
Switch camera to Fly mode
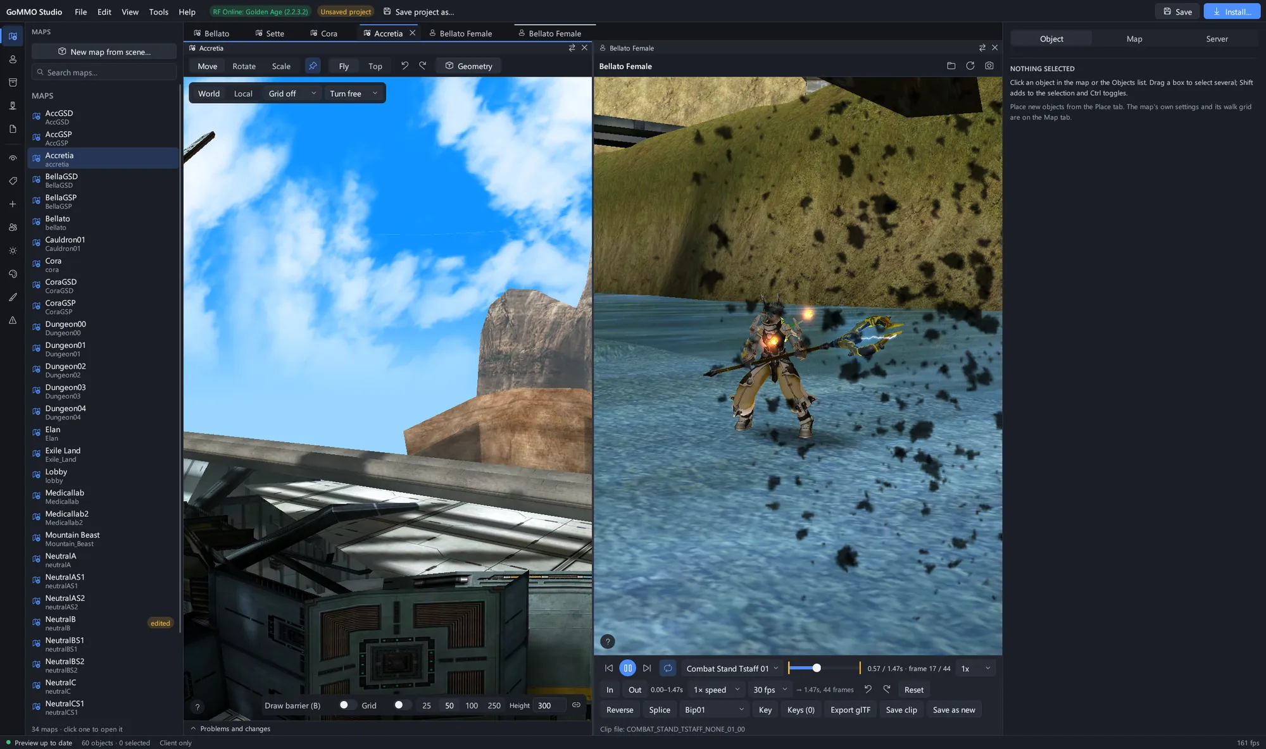coord(344,66)
